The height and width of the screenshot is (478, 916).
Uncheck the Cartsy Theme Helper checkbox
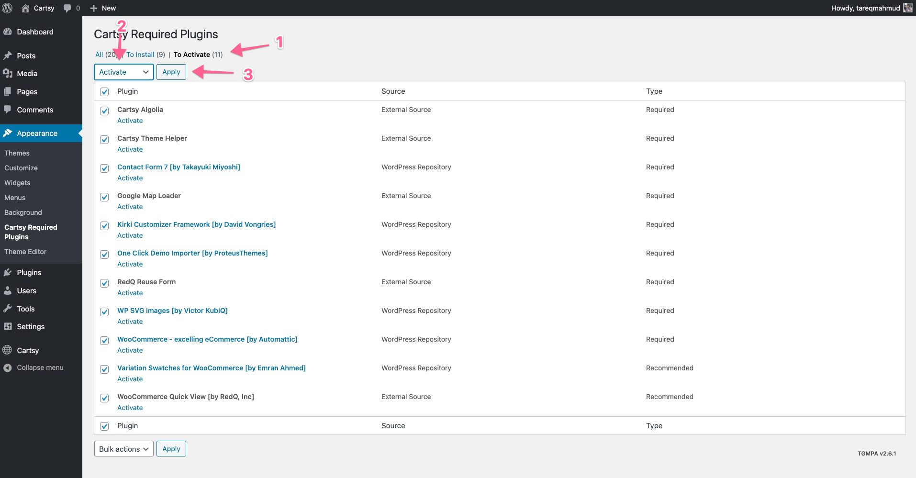pyautogui.click(x=104, y=139)
